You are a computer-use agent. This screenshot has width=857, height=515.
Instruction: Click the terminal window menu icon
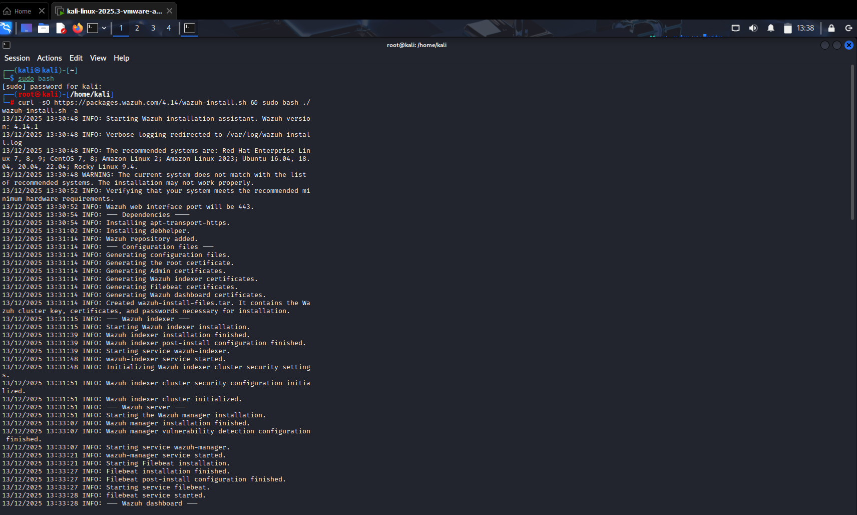click(7, 45)
